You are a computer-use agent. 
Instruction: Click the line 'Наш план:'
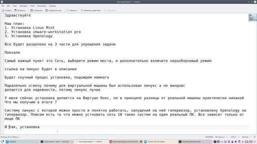tap(14, 24)
